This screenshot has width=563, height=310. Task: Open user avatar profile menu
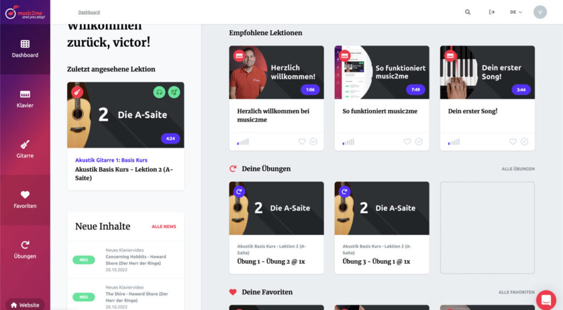click(540, 12)
